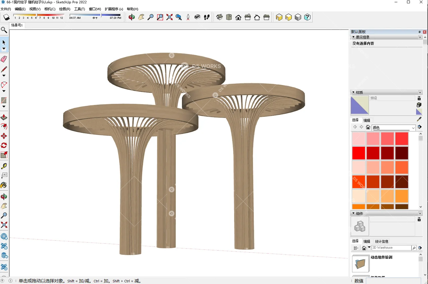Select the Eraser tool
The height and width of the screenshot is (284, 428).
(4, 59)
